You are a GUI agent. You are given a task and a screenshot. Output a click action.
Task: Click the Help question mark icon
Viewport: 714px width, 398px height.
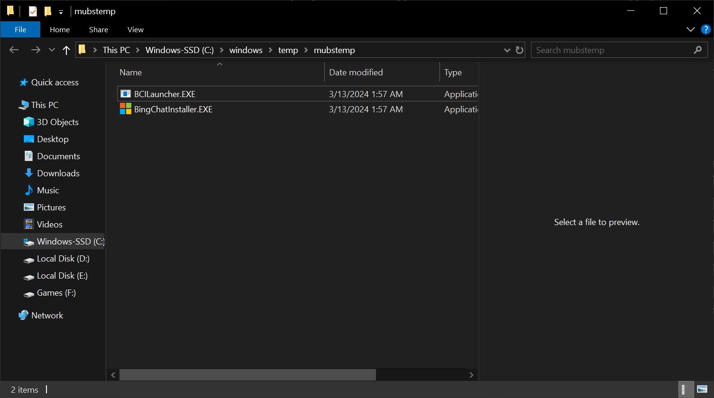[705, 29]
